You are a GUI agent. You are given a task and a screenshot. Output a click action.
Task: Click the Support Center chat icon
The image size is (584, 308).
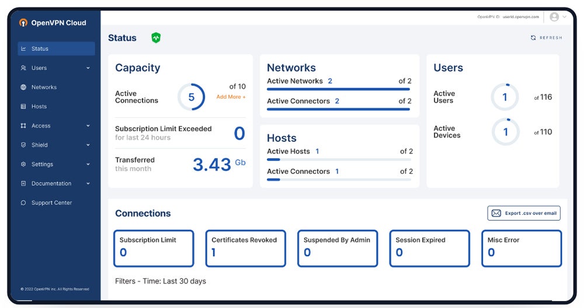[23, 203]
